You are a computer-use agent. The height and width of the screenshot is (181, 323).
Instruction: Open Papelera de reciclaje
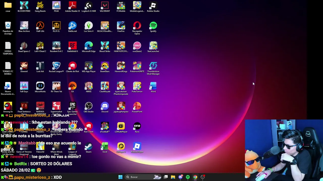pos(8,28)
